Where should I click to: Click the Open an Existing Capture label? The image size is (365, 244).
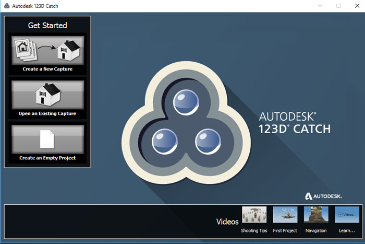coord(47,113)
